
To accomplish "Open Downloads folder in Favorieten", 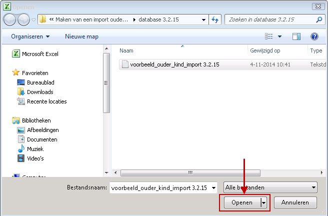I will [x=40, y=92].
